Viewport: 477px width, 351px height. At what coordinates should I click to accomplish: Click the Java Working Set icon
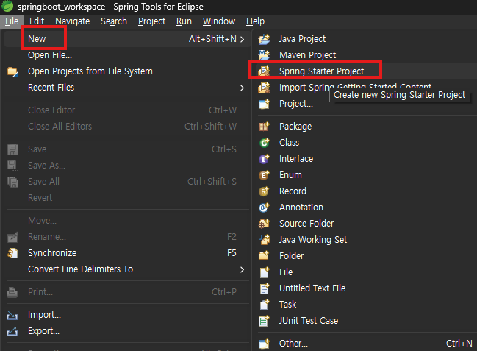pos(264,240)
